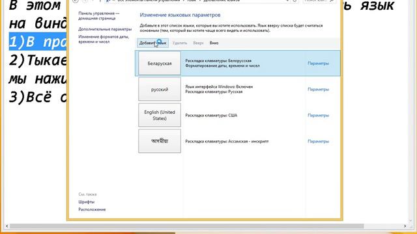Click the "Изменение языковых параметров" heading
Image resolution: width=417 pixels, height=234 pixels.
click(x=180, y=15)
